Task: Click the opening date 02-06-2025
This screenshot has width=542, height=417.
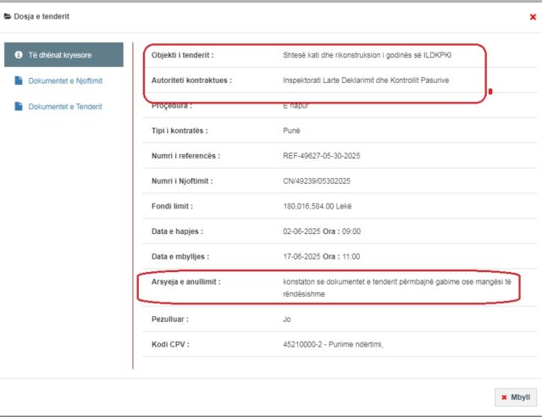Action: [x=302, y=231]
